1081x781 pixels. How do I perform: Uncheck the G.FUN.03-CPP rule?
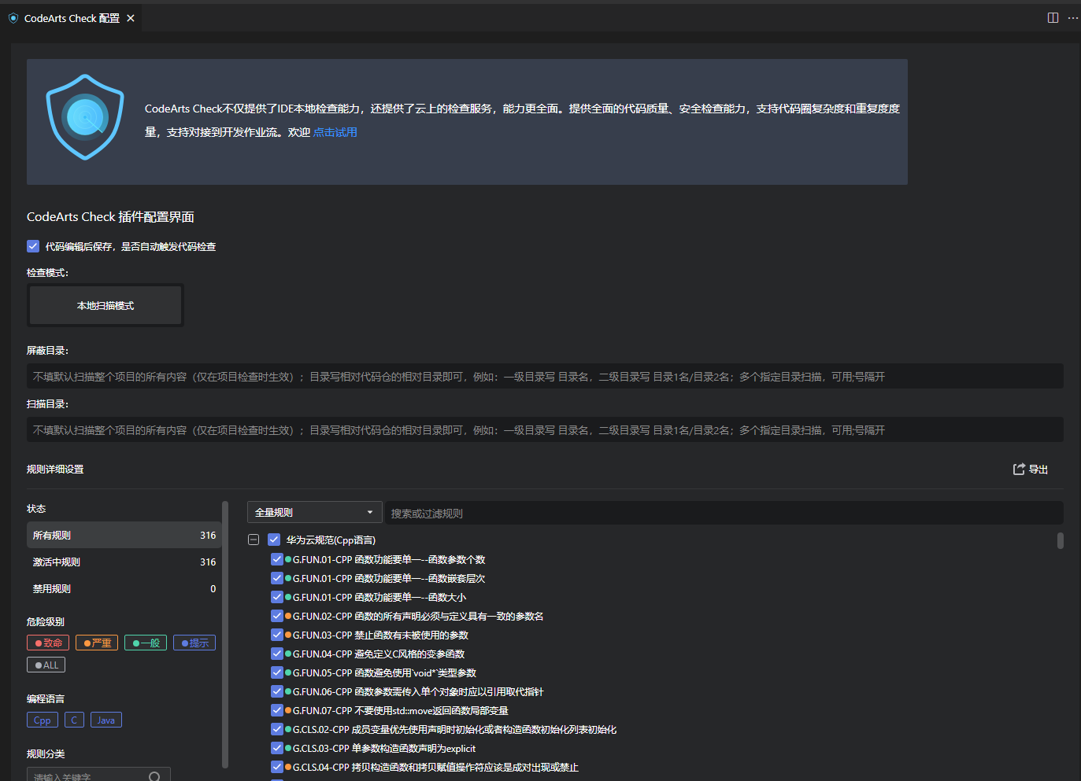click(277, 635)
